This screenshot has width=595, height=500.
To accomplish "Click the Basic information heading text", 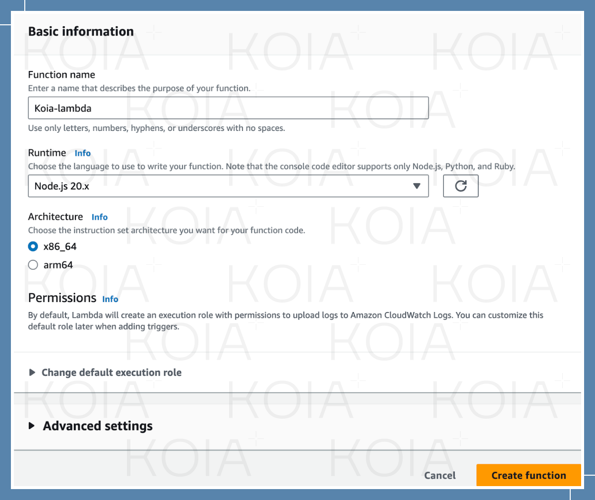I will pyautogui.click(x=81, y=31).
